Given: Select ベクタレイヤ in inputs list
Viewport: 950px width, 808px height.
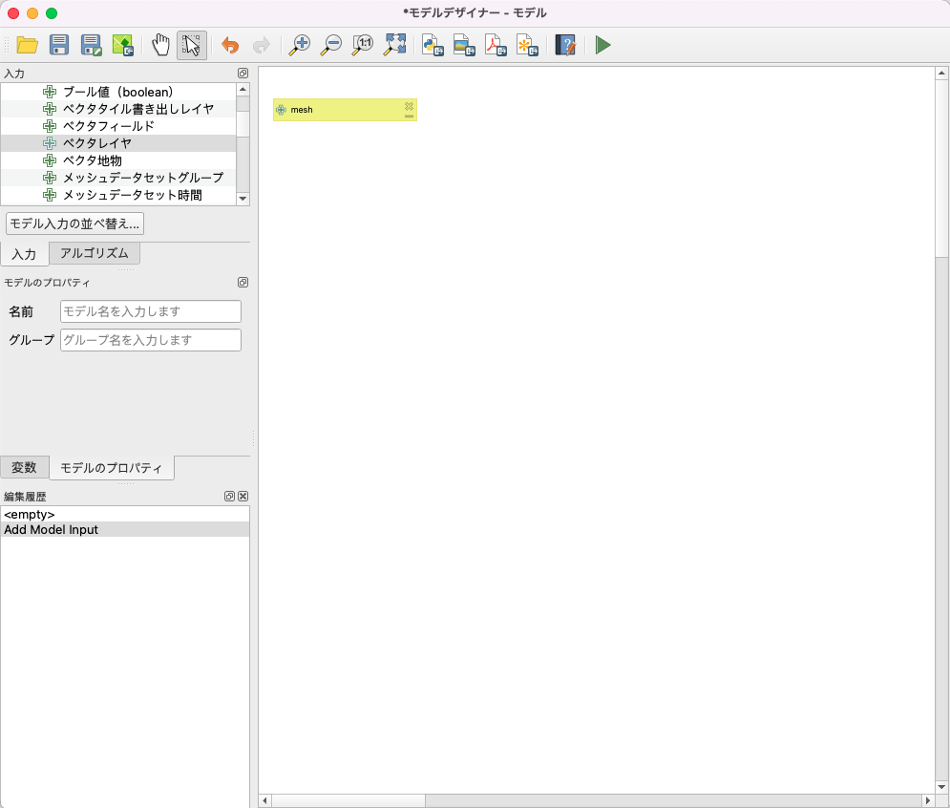Looking at the screenshot, I should [x=118, y=143].
